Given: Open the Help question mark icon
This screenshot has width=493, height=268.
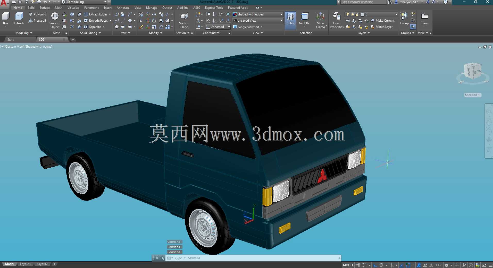Looking at the screenshot, I should 445,2.
